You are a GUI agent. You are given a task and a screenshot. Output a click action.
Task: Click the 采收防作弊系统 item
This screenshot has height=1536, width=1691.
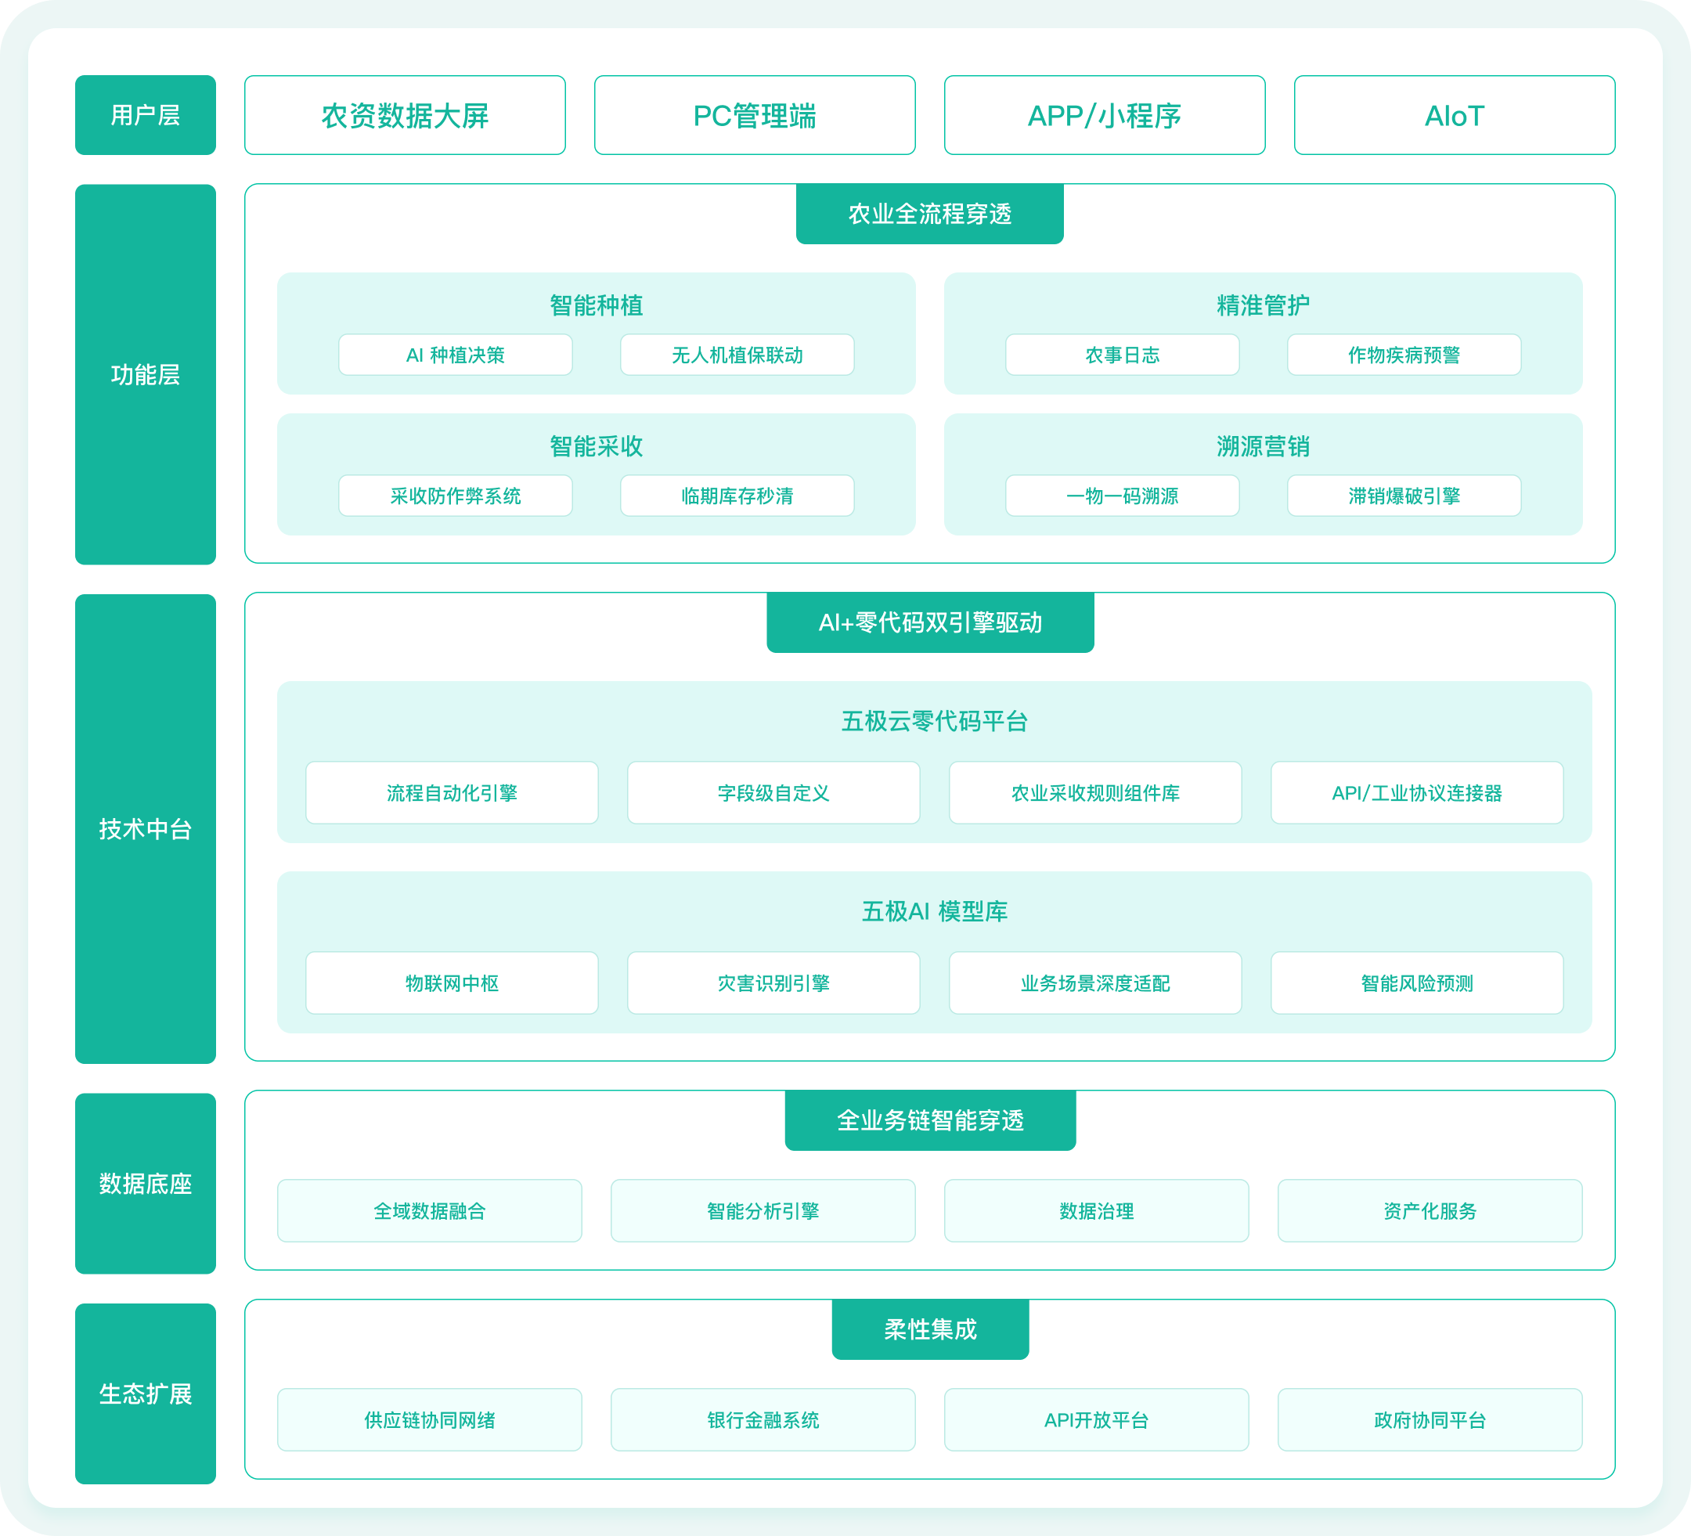click(x=456, y=496)
